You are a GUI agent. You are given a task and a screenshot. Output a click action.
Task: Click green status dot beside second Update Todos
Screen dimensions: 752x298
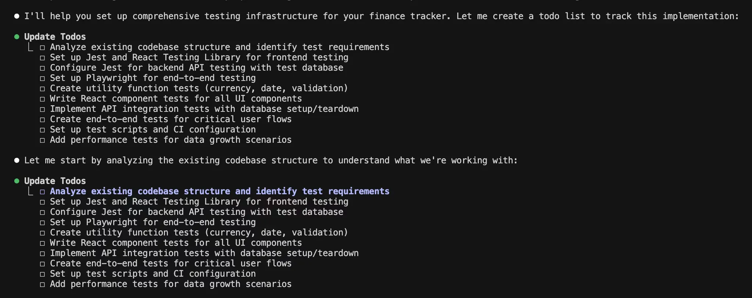click(x=17, y=181)
